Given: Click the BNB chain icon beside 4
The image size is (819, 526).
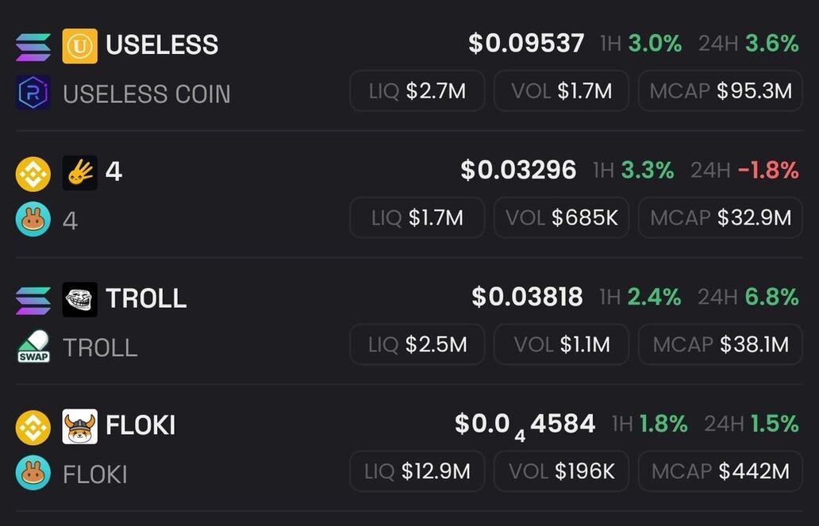Looking at the screenshot, I should coord(33,173).
